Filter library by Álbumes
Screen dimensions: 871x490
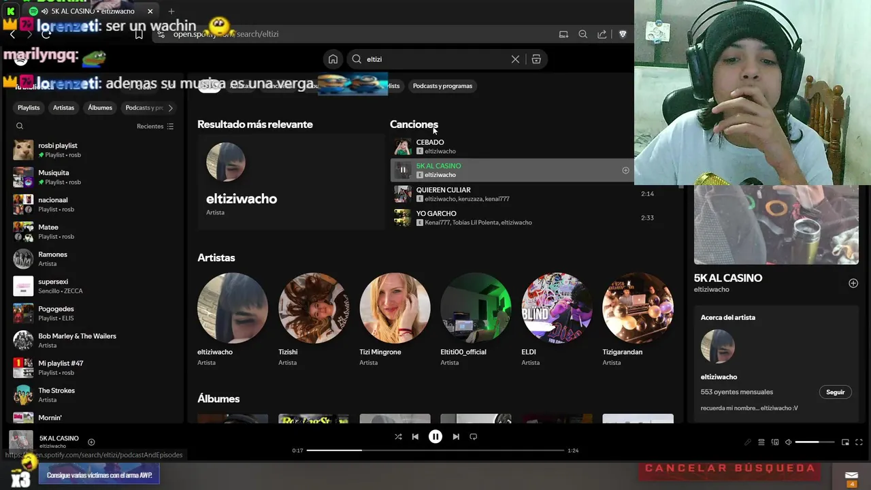click(x=100, y=108)
